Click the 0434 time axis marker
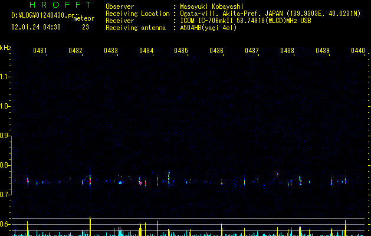 click(146, 50)
